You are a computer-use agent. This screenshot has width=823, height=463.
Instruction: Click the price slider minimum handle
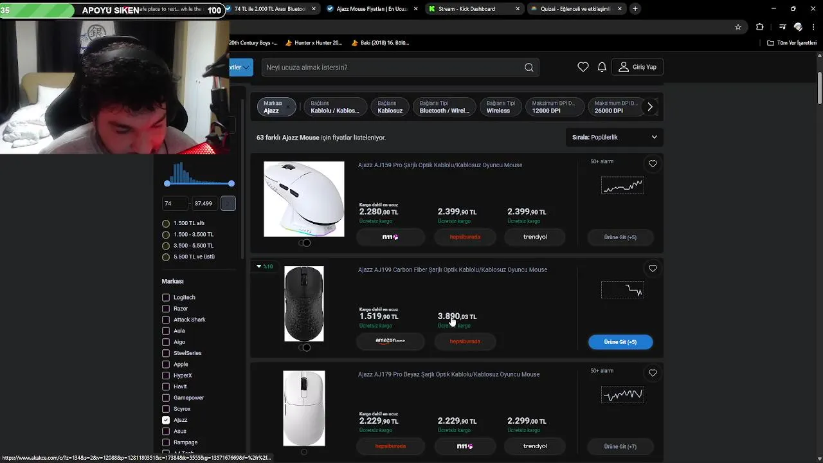click(167, 184)
